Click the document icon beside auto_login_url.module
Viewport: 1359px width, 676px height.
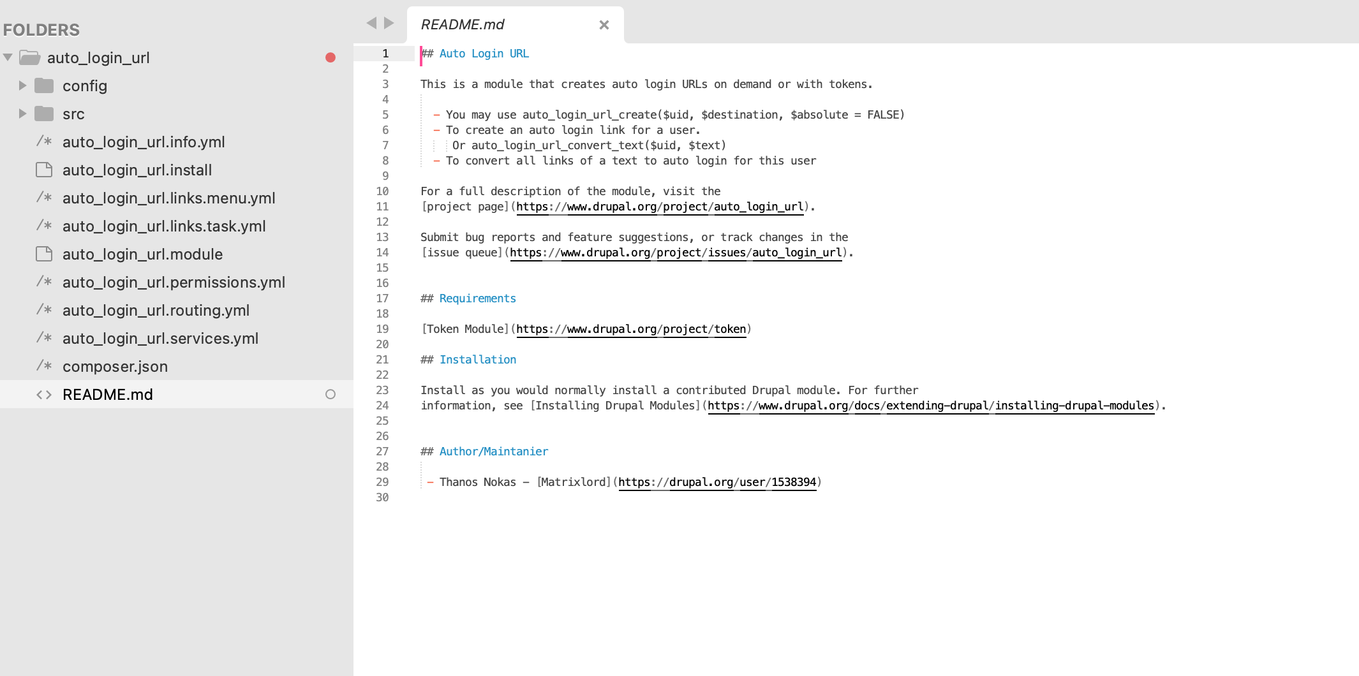[x=43, y=254]
